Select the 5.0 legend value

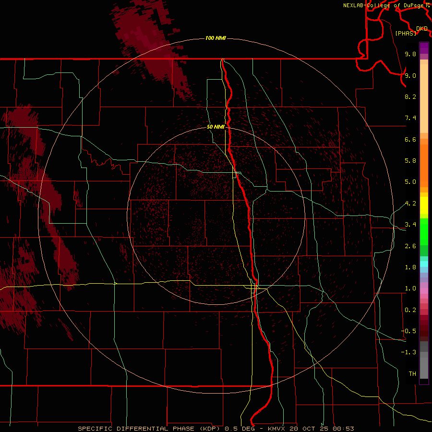(x=410, y=182)
